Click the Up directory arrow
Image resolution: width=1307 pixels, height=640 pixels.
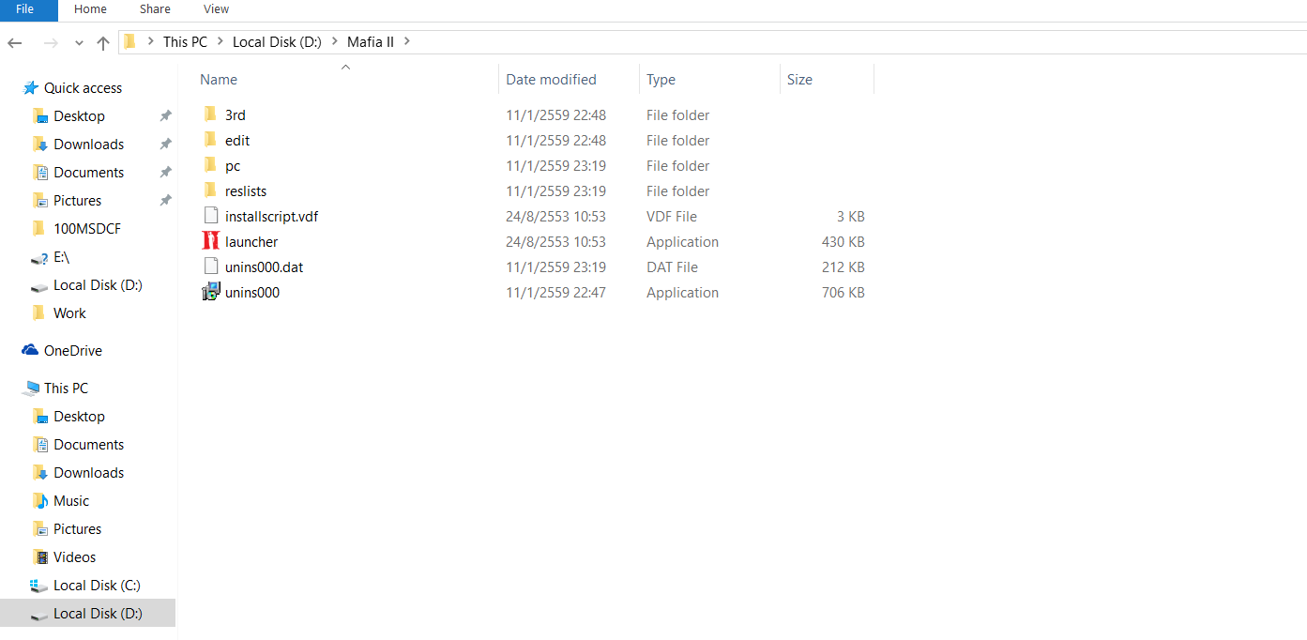pyautogui.click(x=103, y=42)
